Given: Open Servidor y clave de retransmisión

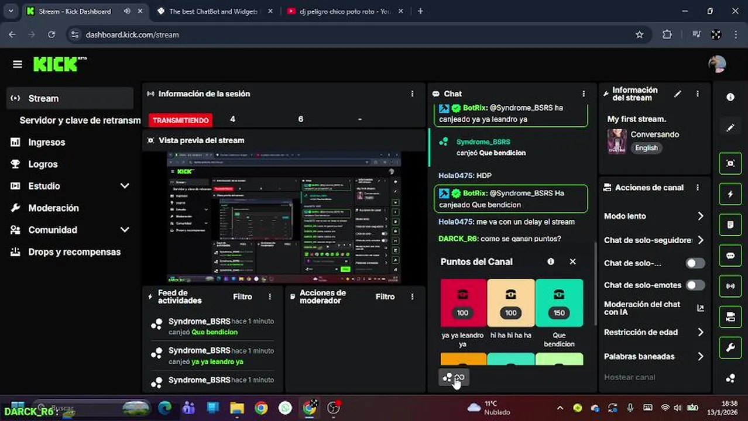Looking at the screenshot, I should [x=80, y=120].
